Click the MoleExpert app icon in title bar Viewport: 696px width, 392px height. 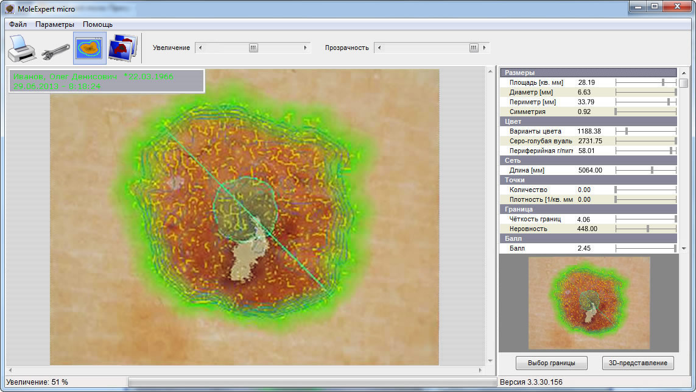coord(9,9)
